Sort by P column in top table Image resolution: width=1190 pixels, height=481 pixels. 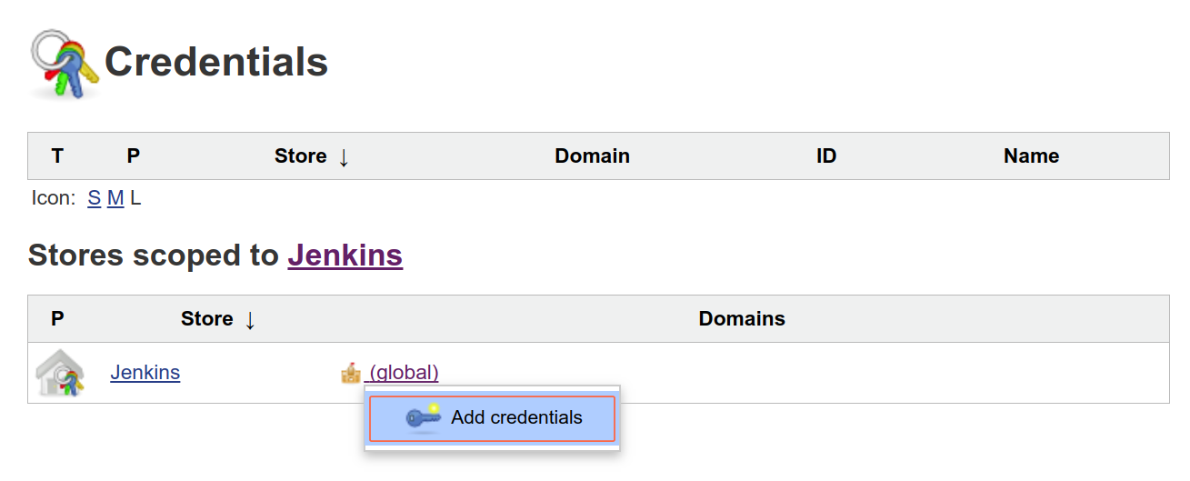(134, 156)
